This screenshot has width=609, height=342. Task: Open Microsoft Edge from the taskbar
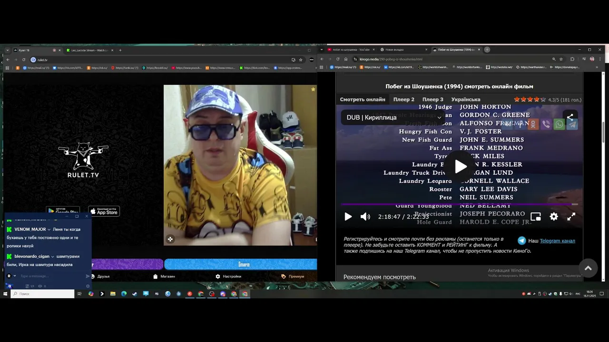pos(124,294)
